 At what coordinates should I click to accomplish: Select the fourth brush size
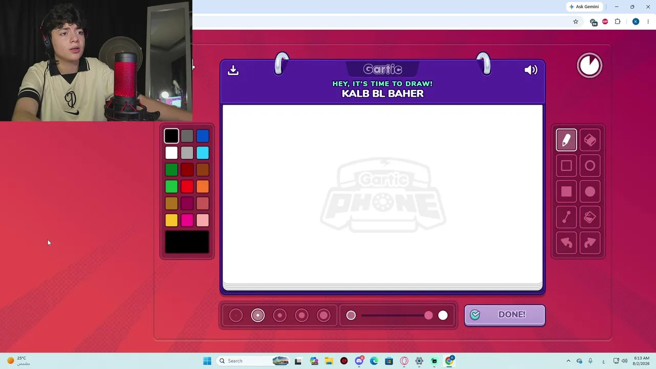tap(302, 315)
